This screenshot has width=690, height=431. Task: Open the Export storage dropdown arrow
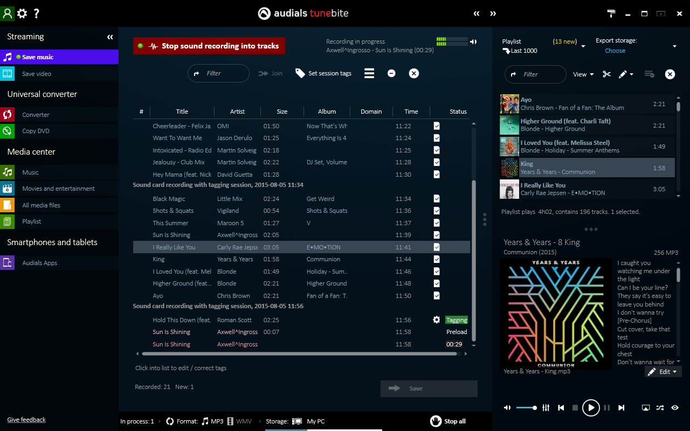(x=674, y=47)
